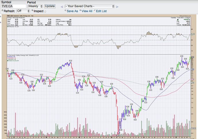Click the Inspect magnifier icon

pyautogui.click(x=32, y=10)
